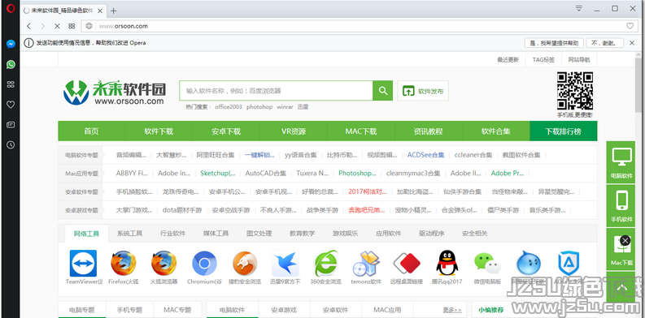Go back with the back arrow

point(28,26)
